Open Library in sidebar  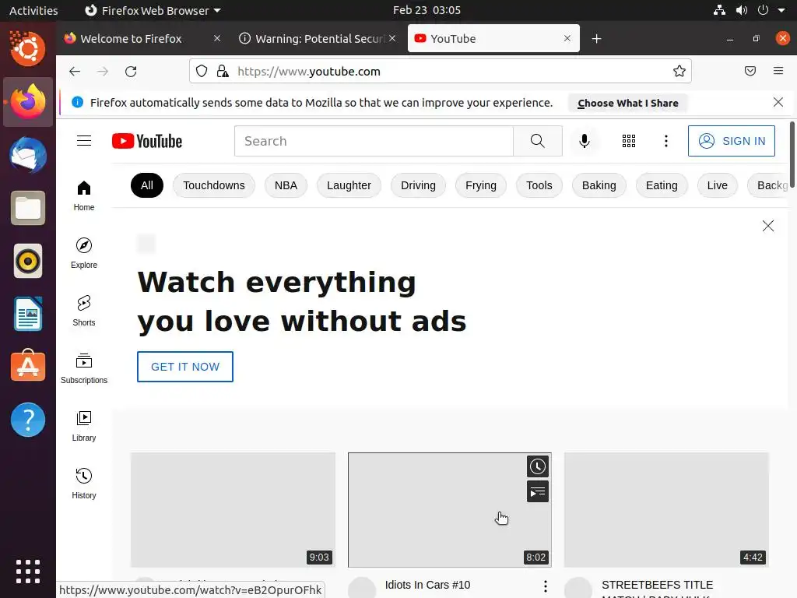84,426
